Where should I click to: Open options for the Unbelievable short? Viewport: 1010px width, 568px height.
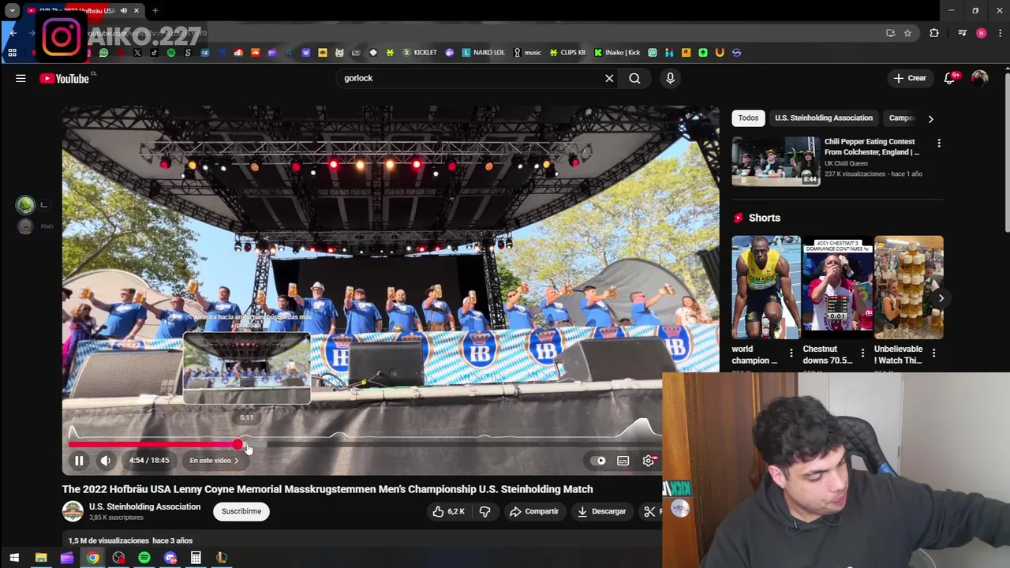pyautogui.click(x=934, y=353)
